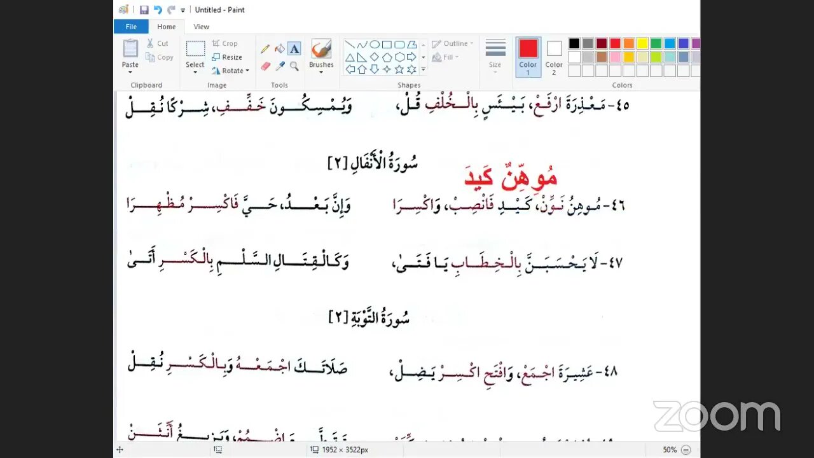Choose the Pentagon shape
The image size is (814, 458).
(387, 57)
